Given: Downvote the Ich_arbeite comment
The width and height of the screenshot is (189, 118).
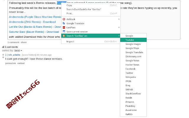Looking at the screenshot, I should click(x=3, y=57).
